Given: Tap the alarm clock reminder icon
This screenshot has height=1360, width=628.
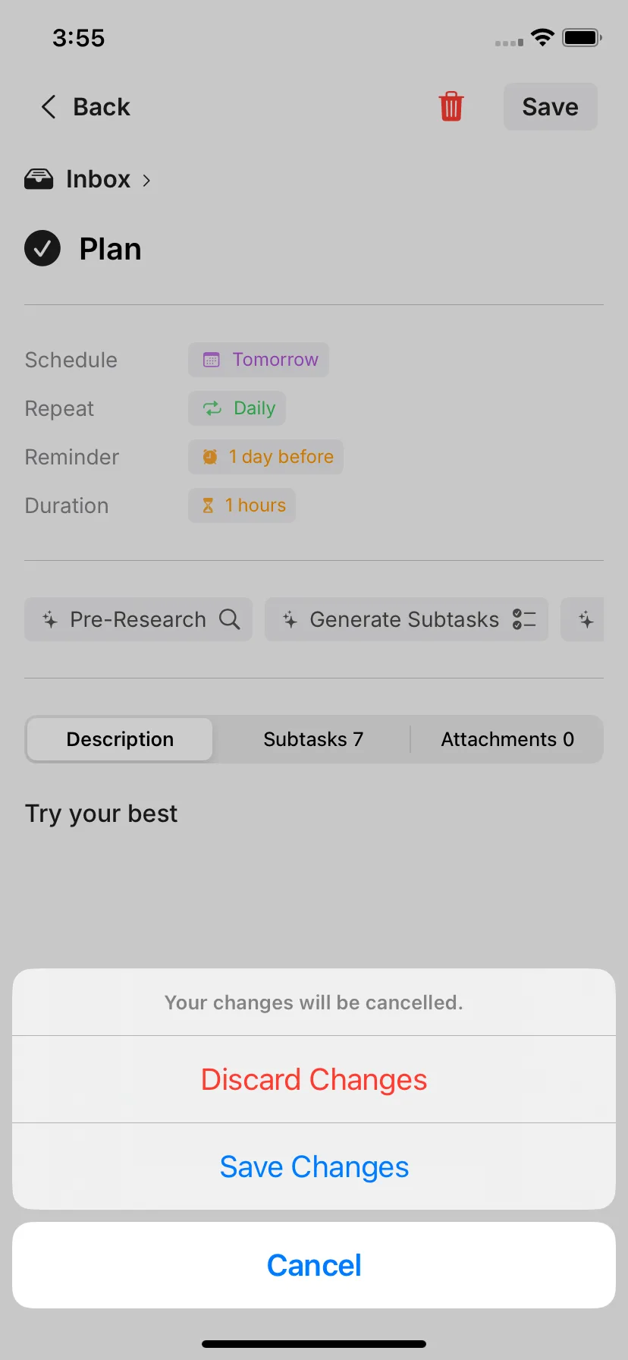Looking at the screenshot, I should click(210, 457).
